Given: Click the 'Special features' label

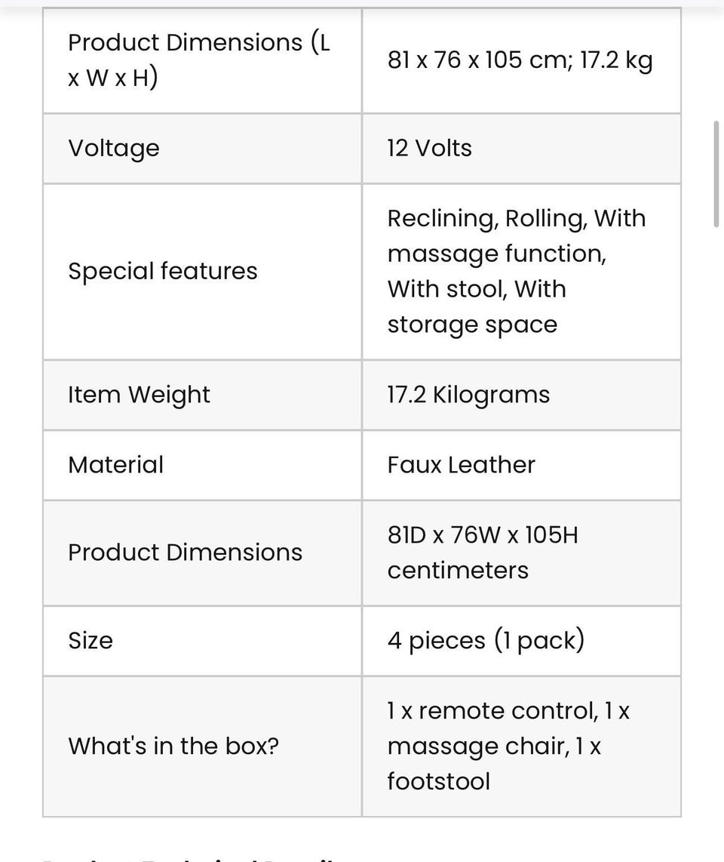Looking at the screenshot, I should tap(163, 271).
